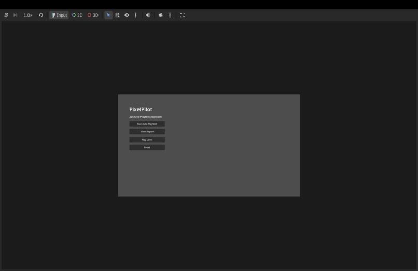Reset the game speed with the circular arrow
Screen dimensions: 418x271
coord(41,15)
